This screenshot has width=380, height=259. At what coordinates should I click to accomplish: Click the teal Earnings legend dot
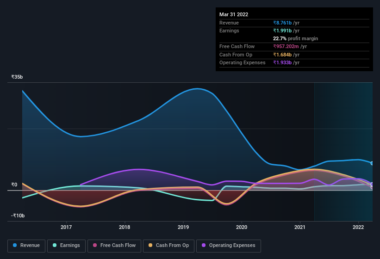click(55, 245)
